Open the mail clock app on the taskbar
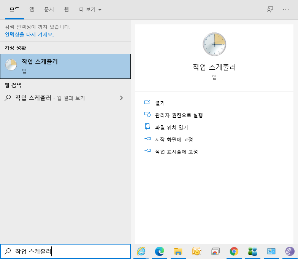Image resolution: width=298 pixels, height=259 pixels. (197, 251)
